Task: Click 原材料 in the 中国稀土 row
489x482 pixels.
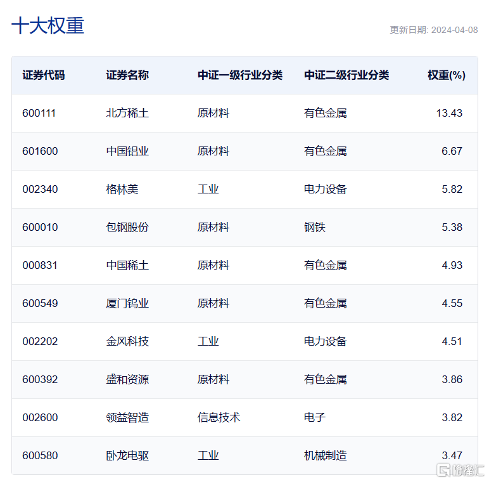Action: coord(213,265)
